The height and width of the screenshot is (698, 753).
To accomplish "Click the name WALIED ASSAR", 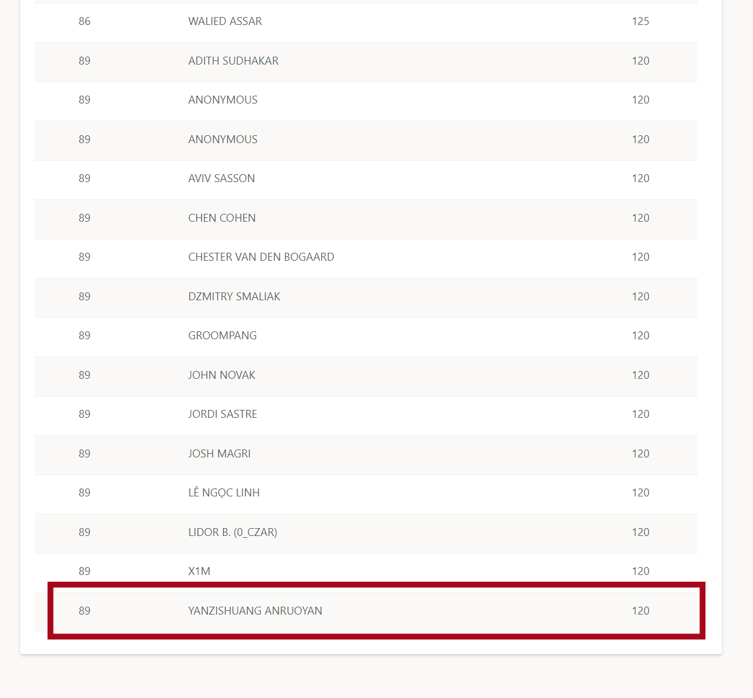I will pyautogui.click(x=225, y=21).
